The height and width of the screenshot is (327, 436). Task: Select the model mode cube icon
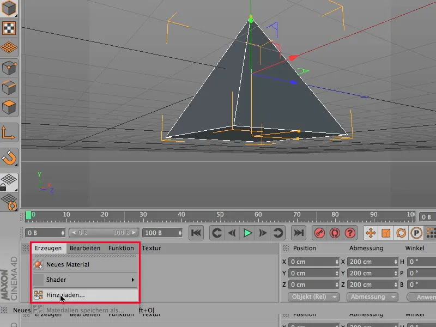tap(9, 8)
